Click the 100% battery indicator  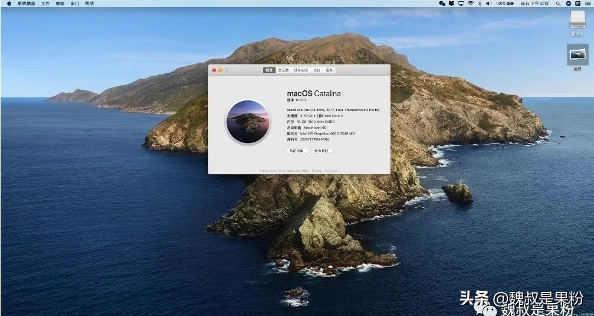pos(505,4)
